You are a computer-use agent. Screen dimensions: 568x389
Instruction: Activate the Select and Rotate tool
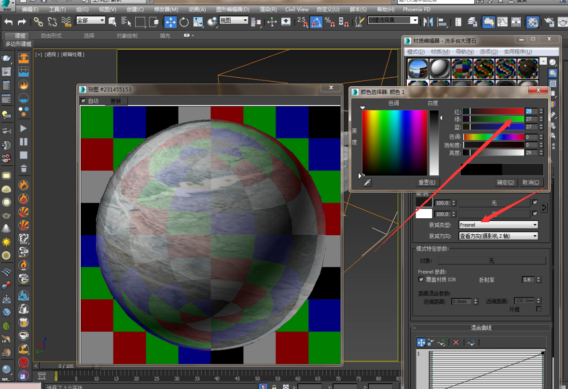tap(184, 22)
